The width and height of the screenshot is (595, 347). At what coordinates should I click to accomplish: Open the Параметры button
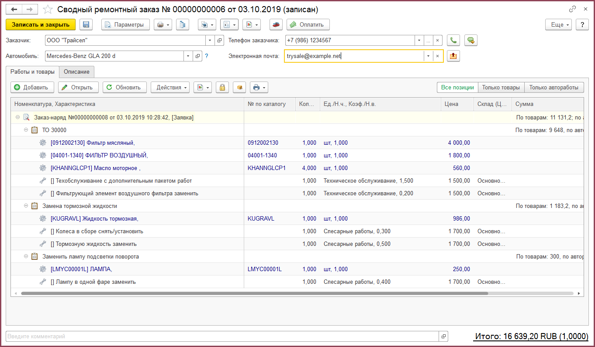pos(125,25)
